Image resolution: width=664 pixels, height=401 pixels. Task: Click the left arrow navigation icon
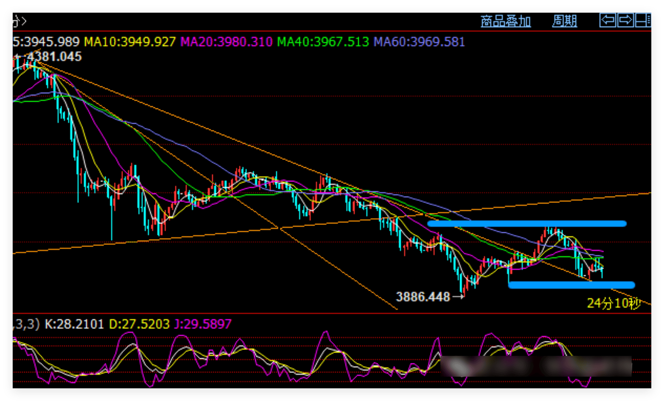pos(608,20)
